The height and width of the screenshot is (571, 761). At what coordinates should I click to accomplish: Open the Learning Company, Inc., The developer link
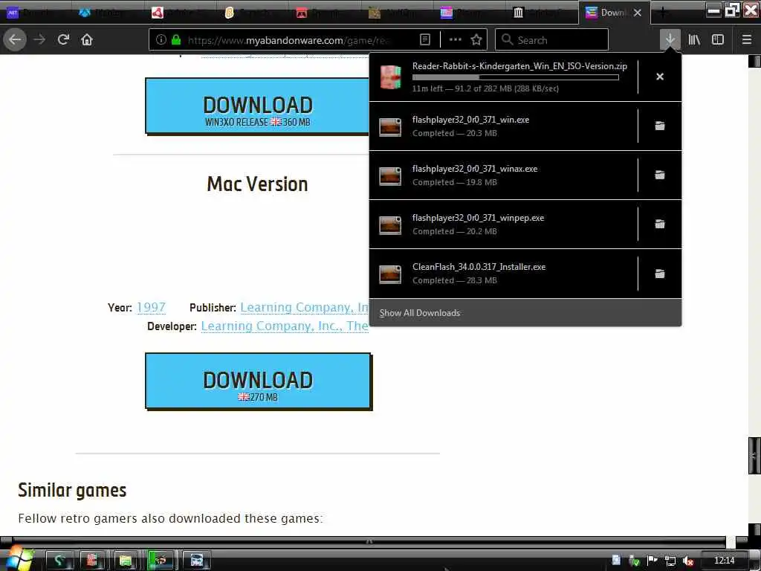(285, 326)
